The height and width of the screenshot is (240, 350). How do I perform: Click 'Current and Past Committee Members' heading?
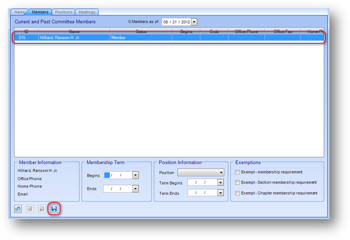55,22
